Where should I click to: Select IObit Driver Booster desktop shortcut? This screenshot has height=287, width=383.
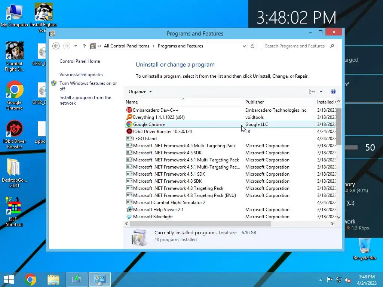click(15, 135)
